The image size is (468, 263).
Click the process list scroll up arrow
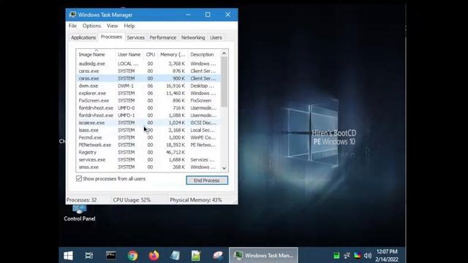(x=224, y=53)
